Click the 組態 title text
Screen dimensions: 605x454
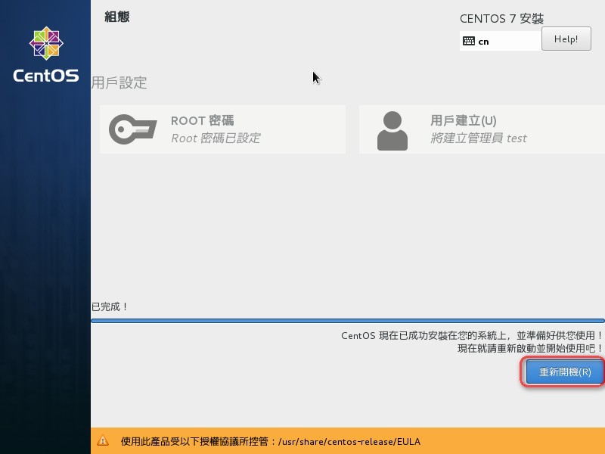tap(117, 17)
